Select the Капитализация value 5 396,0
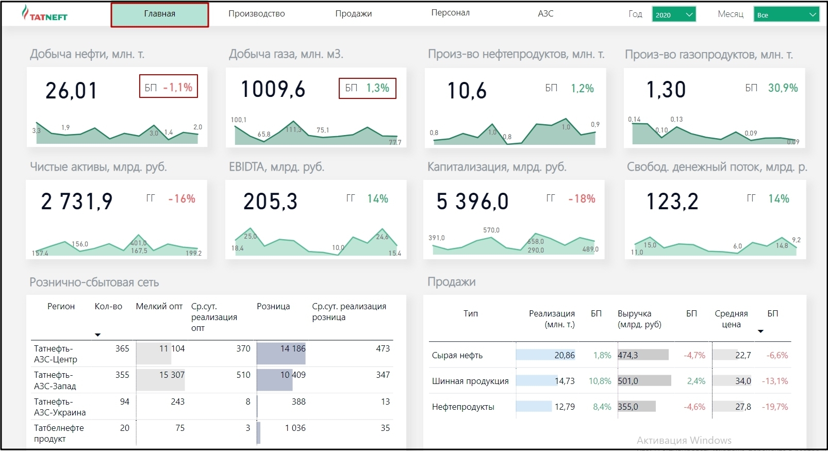828x451 pixels. 472,201
